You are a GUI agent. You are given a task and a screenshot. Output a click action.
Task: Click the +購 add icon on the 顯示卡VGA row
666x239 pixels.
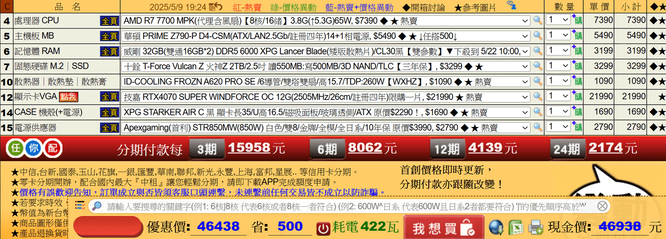577,96
